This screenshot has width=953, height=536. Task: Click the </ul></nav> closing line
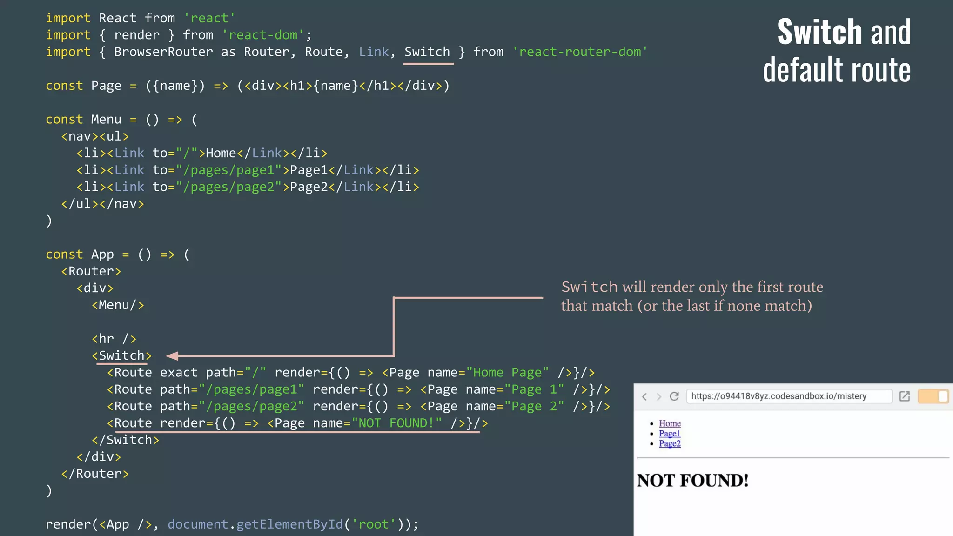[x=102, y=204]
